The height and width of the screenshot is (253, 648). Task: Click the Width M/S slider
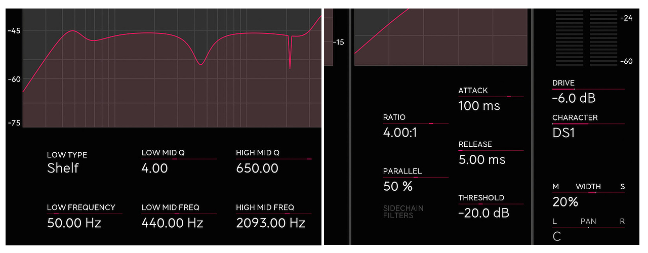click(588, 192)
